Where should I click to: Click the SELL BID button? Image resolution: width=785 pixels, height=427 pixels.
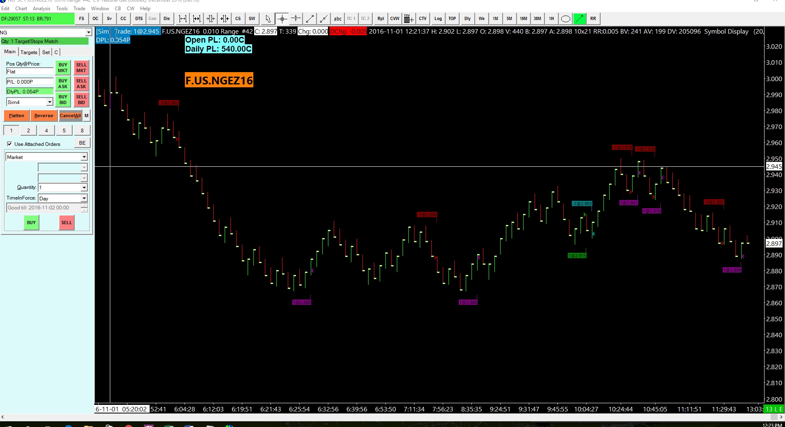point(81,100)
